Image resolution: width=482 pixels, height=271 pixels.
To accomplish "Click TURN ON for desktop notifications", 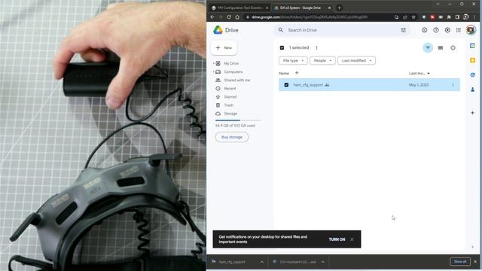I will click(337, 239).
